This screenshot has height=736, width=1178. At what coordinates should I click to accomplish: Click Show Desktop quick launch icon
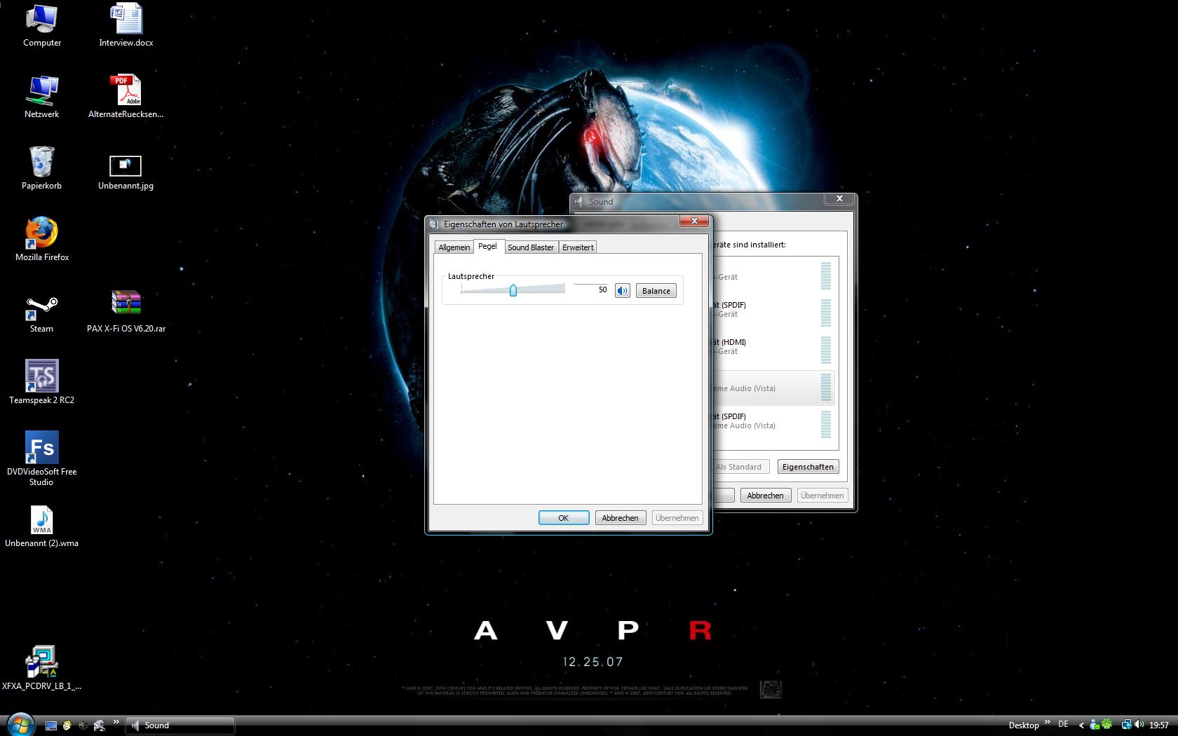tap(51, 725)
